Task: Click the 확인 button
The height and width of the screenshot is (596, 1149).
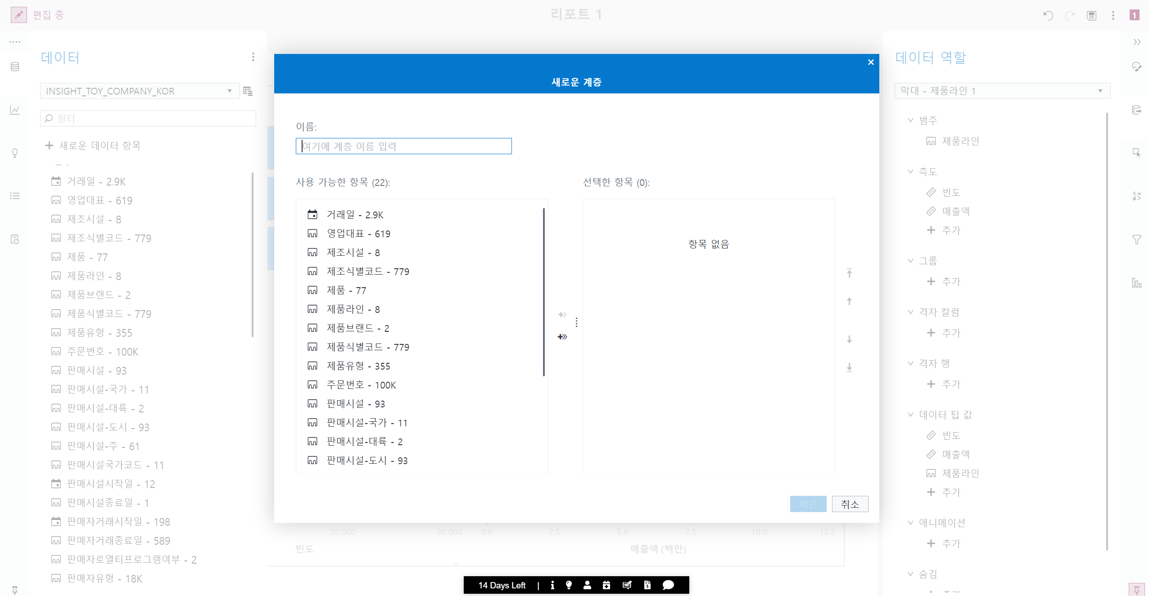Action: pos(808,504)
